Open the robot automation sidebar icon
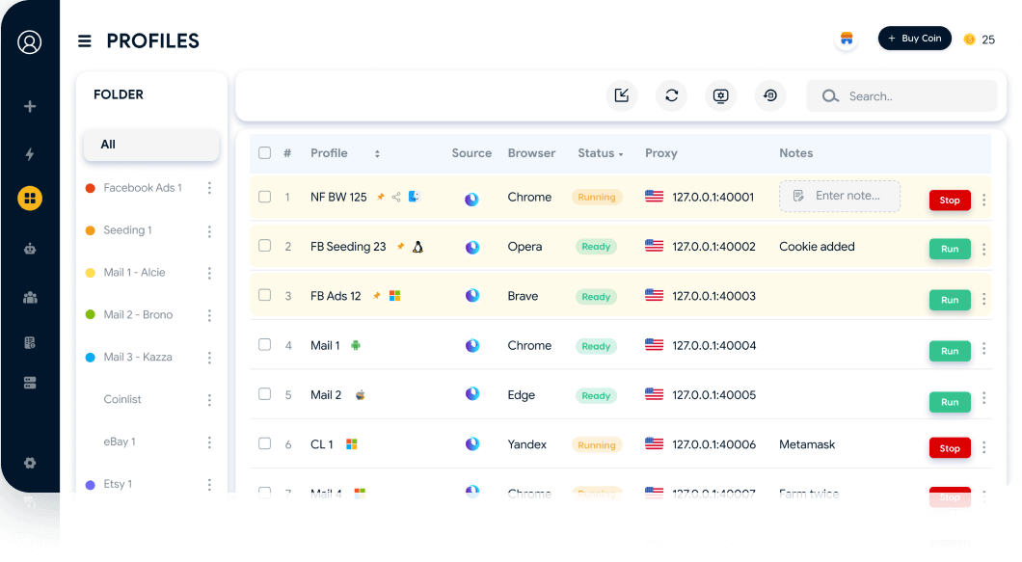The height and width of the screenshot is (562, 1022). [30, 249]
